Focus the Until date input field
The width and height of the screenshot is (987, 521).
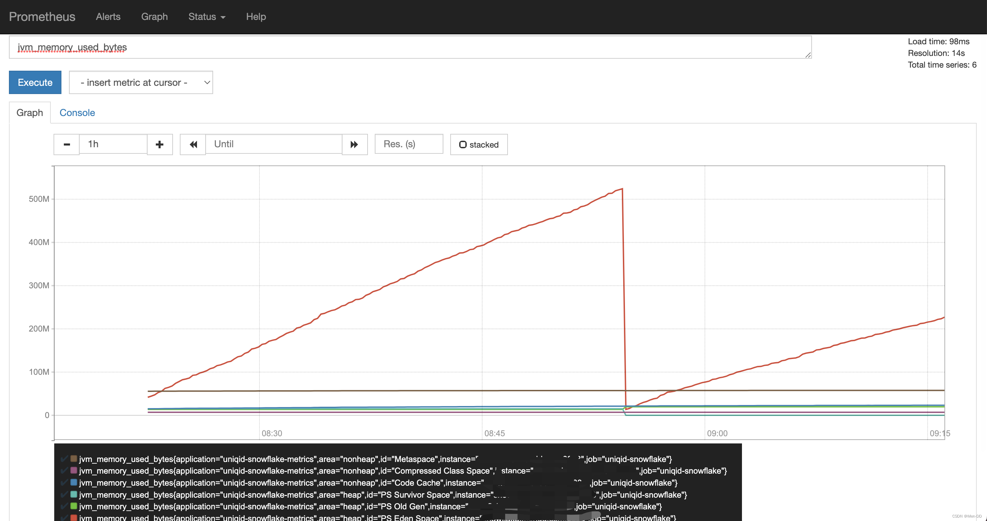[274, 144]
